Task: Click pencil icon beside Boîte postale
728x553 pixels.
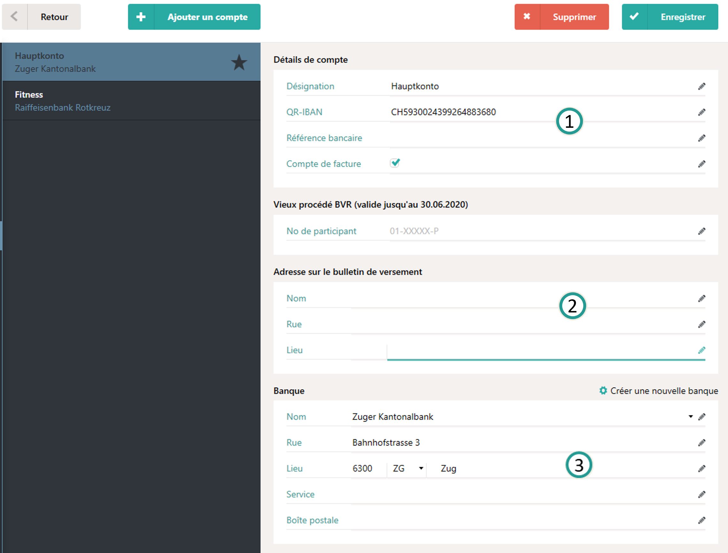Action: click(x=701, y=520)
